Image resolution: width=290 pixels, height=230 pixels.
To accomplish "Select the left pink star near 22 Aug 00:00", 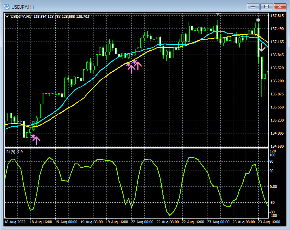I will (x=128, y=65).
